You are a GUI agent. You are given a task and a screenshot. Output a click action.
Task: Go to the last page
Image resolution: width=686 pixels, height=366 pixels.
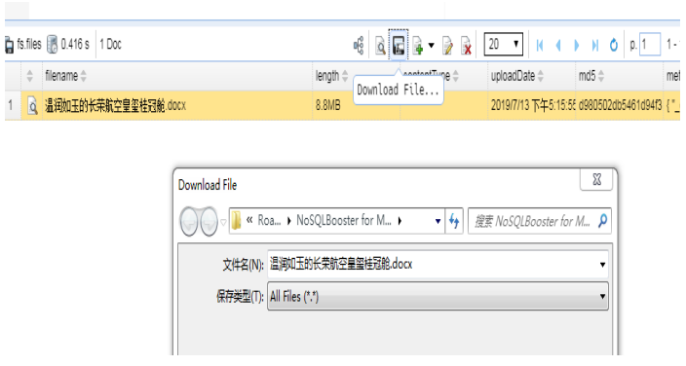[595, 45]
